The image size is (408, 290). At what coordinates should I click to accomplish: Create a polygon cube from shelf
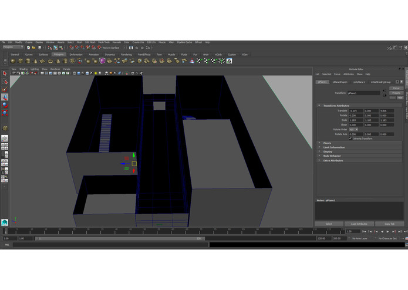[x=21, y=61]
